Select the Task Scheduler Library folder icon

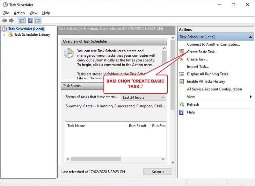(10, 35)
